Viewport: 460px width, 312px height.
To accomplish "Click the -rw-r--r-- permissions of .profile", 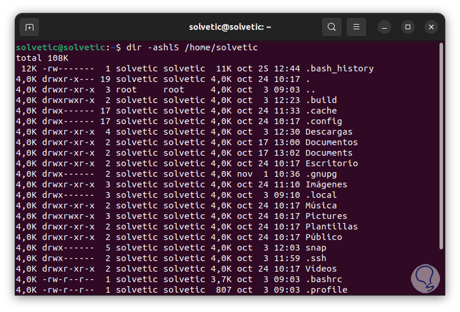I will pos(68,290).
